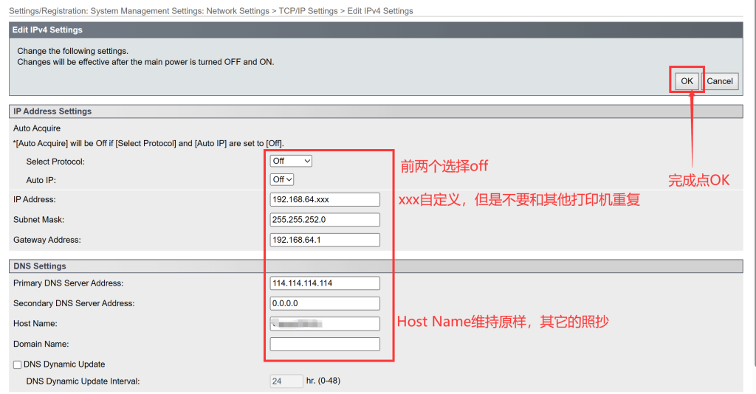The height and width of the screenshot is (394, 756).
Task: Click the red '前两个选择off' annotation
Action: pos(444,166)
